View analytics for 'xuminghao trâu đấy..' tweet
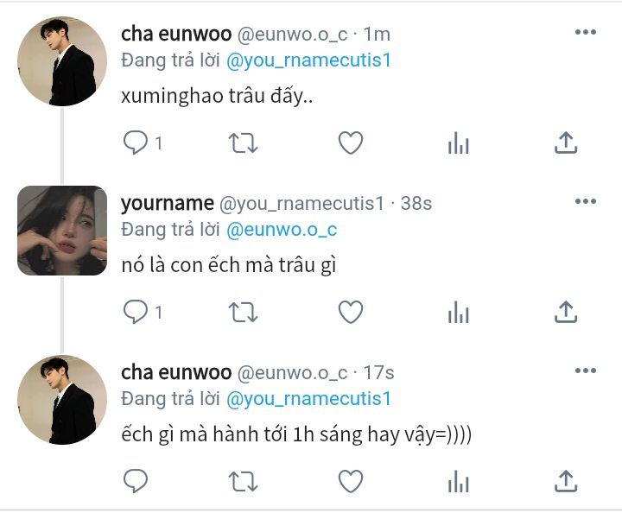The height and width of the screenshot is (513, 622). tap(459, 142)
